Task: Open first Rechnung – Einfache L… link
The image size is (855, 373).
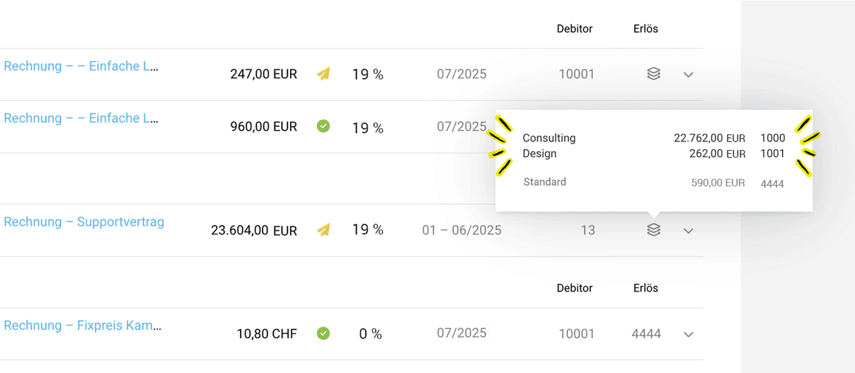Action: coord(81,66)
